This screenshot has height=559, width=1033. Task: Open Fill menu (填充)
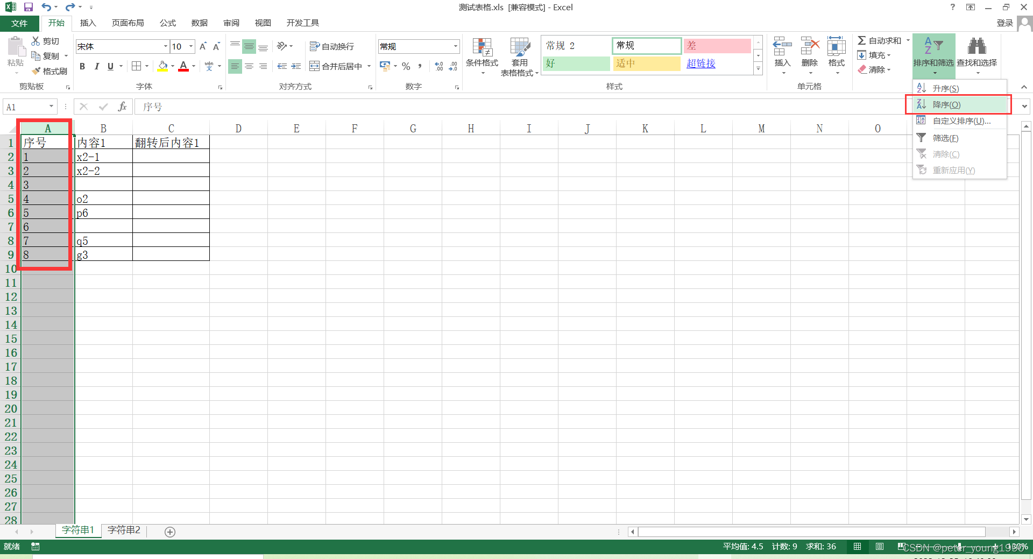click(x=874, y=55)
